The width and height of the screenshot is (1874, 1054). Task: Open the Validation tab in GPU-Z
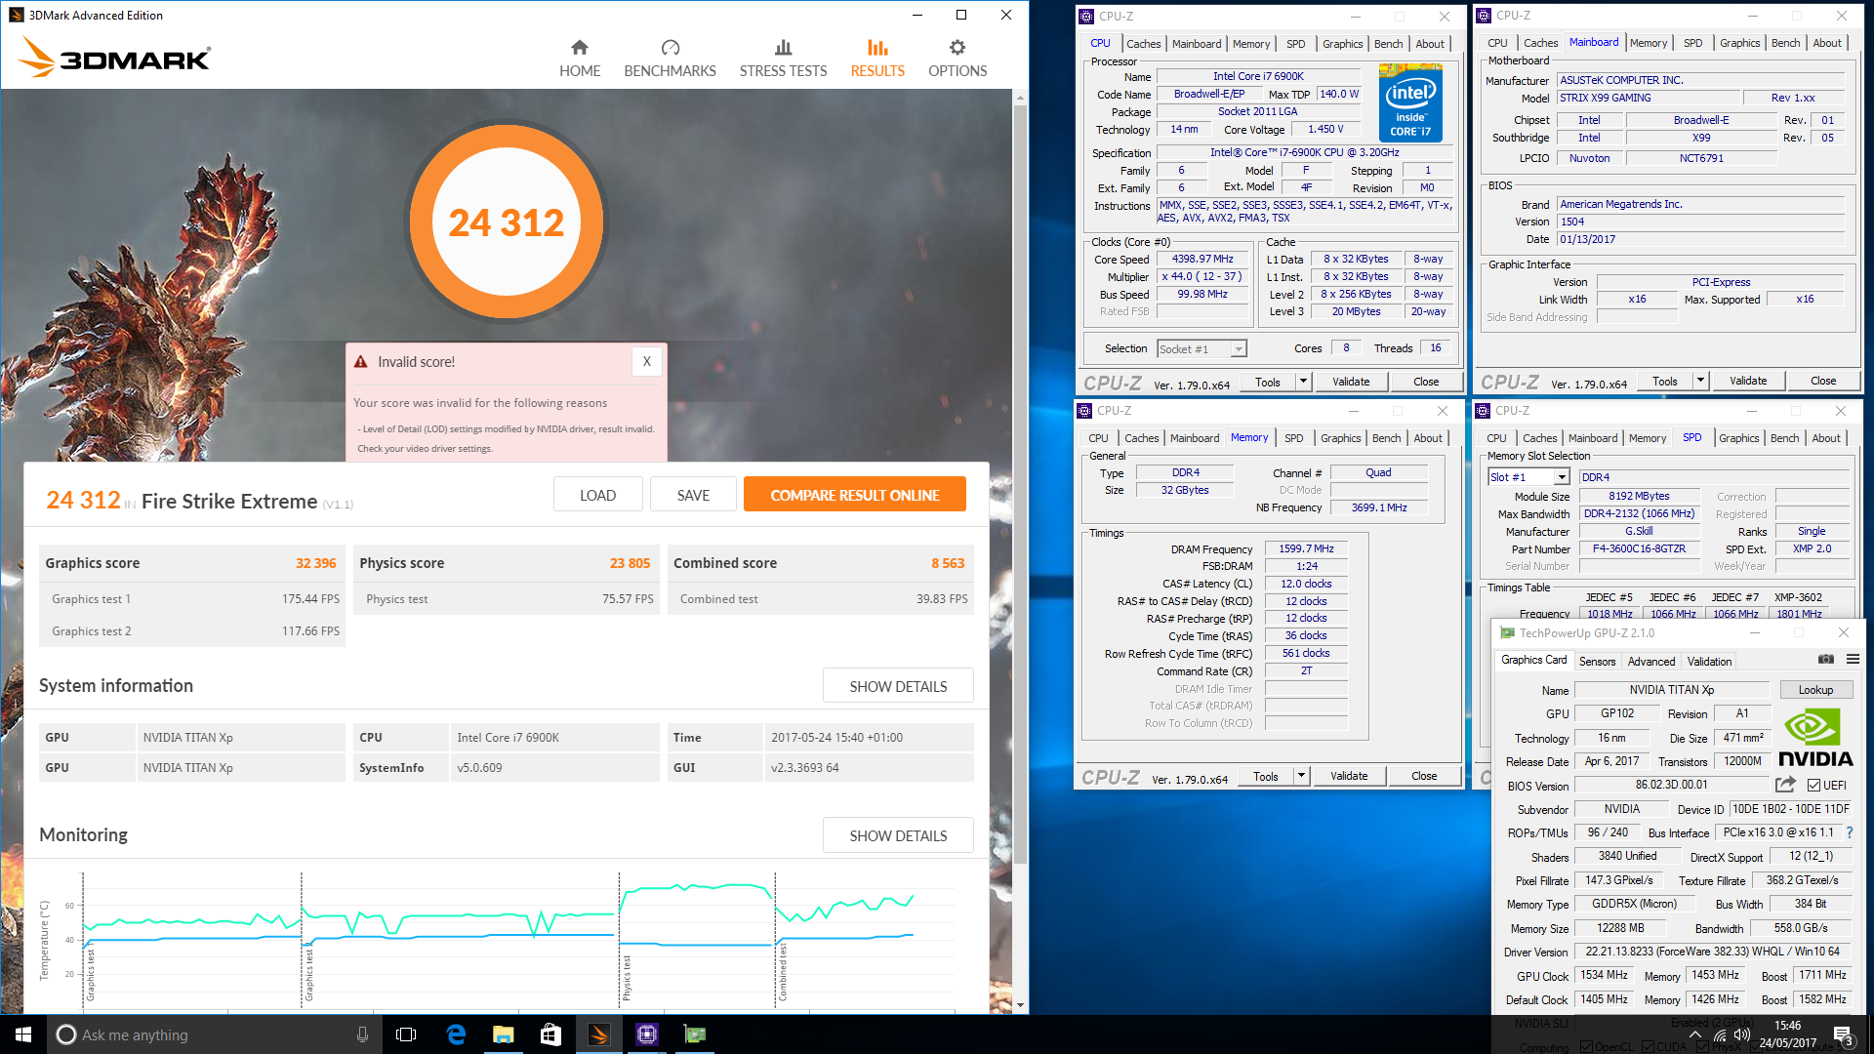[x=1709, y=661]
